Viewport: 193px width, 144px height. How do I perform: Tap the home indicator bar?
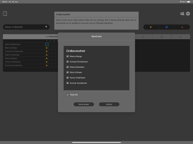97,142
